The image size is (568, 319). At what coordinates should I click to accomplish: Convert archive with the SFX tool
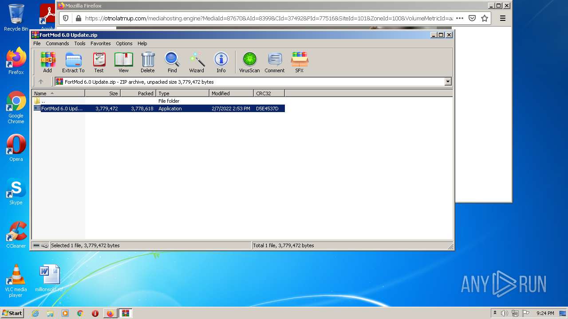coord(300,62)
